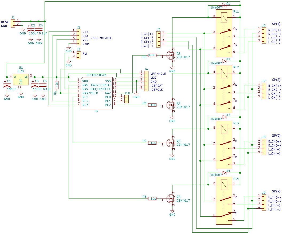Click the GND symbol below Q3
Viewport: 283px width, 234px height.
[172, 157]
